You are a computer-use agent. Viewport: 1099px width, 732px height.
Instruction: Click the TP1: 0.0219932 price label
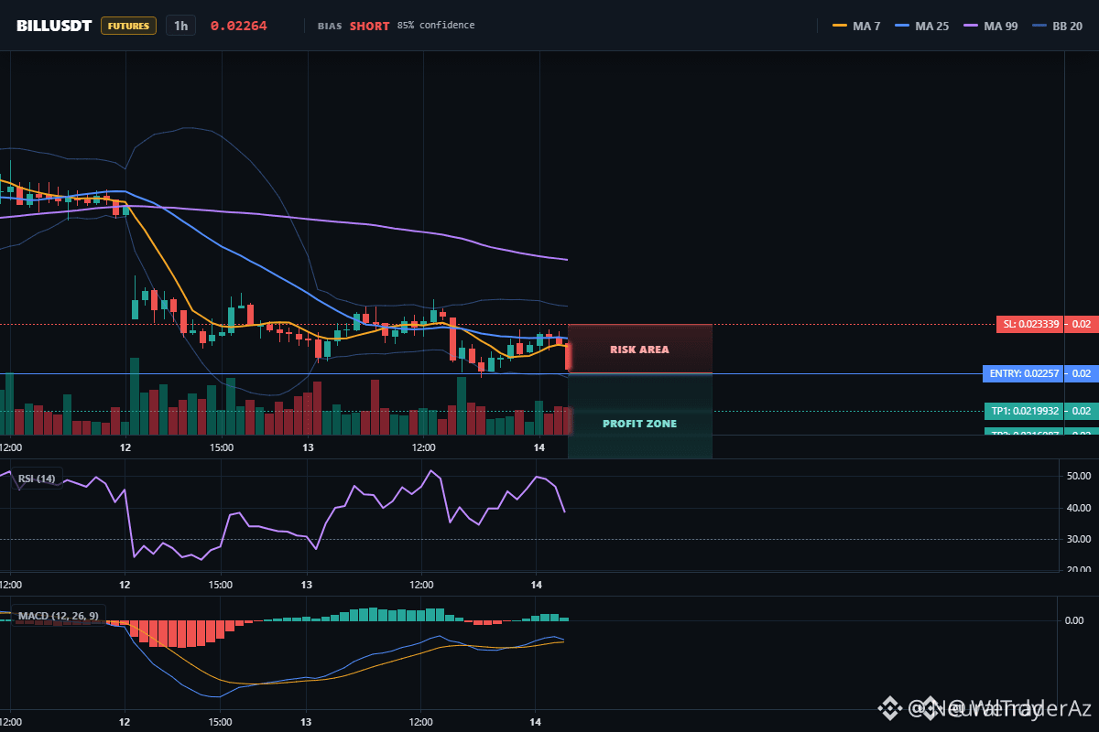click(x=1024, y=411)
